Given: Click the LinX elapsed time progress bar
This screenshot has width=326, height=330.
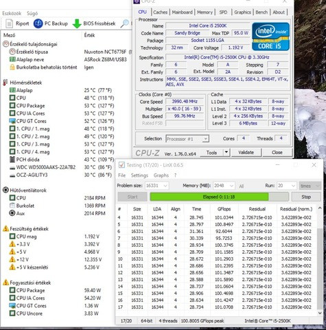Looking at the screenshot, I should [x=219, y=197].
